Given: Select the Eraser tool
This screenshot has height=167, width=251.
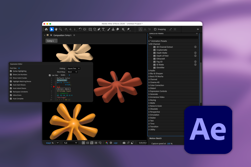Looking at the screenshot, I should 117,29.
